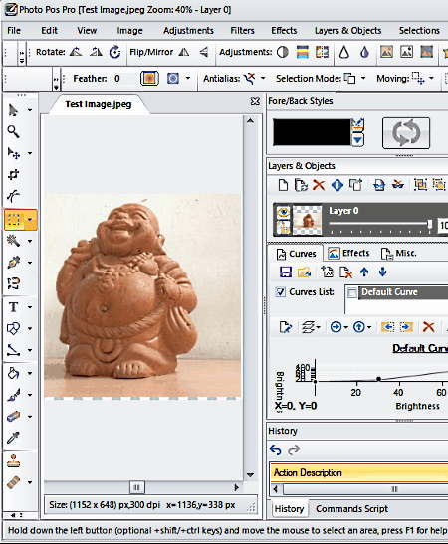The width and height of the screenshot is (448, 544).
Task: Click the vertical Flip/Mirror icon
Action: [204, 52]
